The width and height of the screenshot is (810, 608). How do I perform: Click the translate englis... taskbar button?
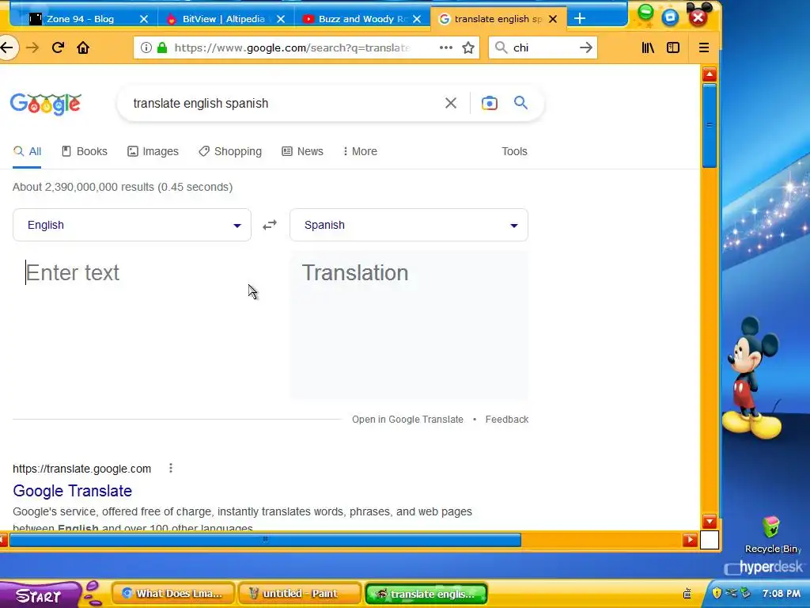tap(426, 594)
